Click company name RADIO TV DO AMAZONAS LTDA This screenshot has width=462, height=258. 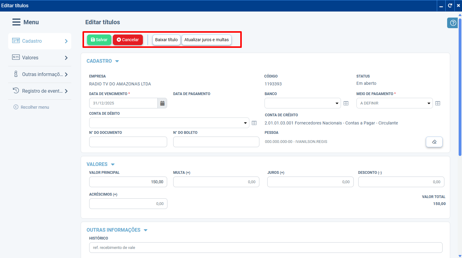[120, 84]
